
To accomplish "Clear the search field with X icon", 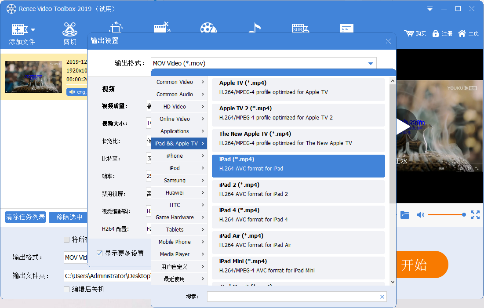I will click(382, 297).
